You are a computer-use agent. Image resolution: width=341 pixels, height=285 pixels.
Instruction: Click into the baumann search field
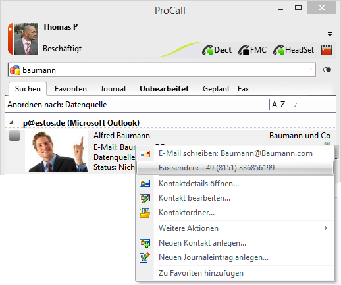(x=162, y=70)
